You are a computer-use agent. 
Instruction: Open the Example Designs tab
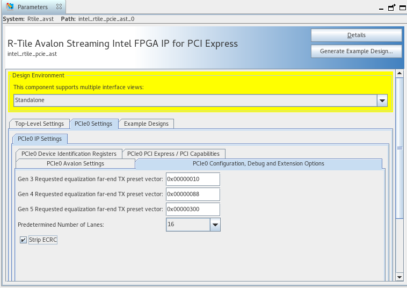pyautogui.click(x=146, y=124)
